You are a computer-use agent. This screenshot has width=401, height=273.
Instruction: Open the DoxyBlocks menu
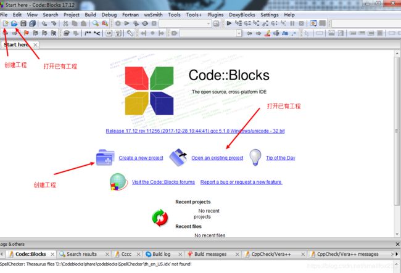(242, 15)
